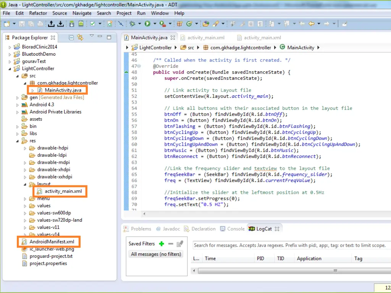Click the LogCat horizontal scrollbar thumb
Screen dimensions: 391x293
coord(294,270)
